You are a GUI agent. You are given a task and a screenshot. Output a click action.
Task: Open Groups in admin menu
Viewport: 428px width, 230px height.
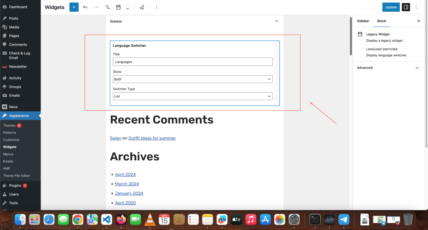pyautogui.click(x=15, y=87)
